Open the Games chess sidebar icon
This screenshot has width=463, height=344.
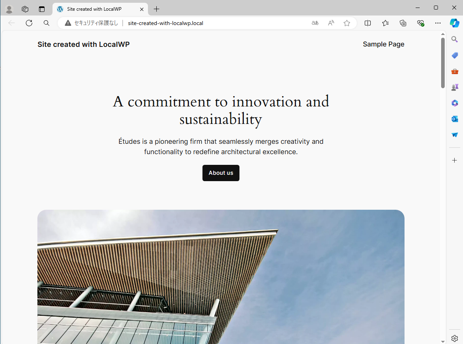tap(455, 87)
